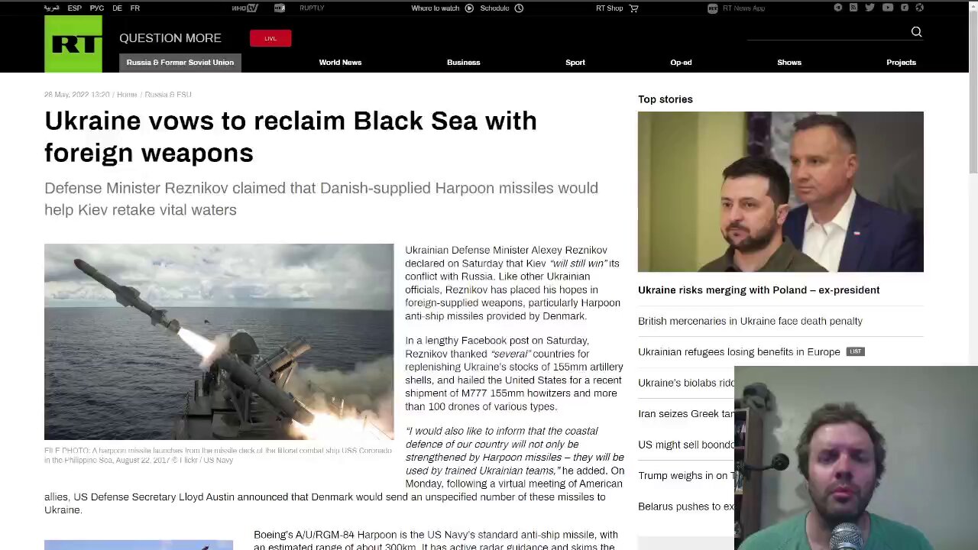Open the InoTV logo link

click(x=244, y=8)
